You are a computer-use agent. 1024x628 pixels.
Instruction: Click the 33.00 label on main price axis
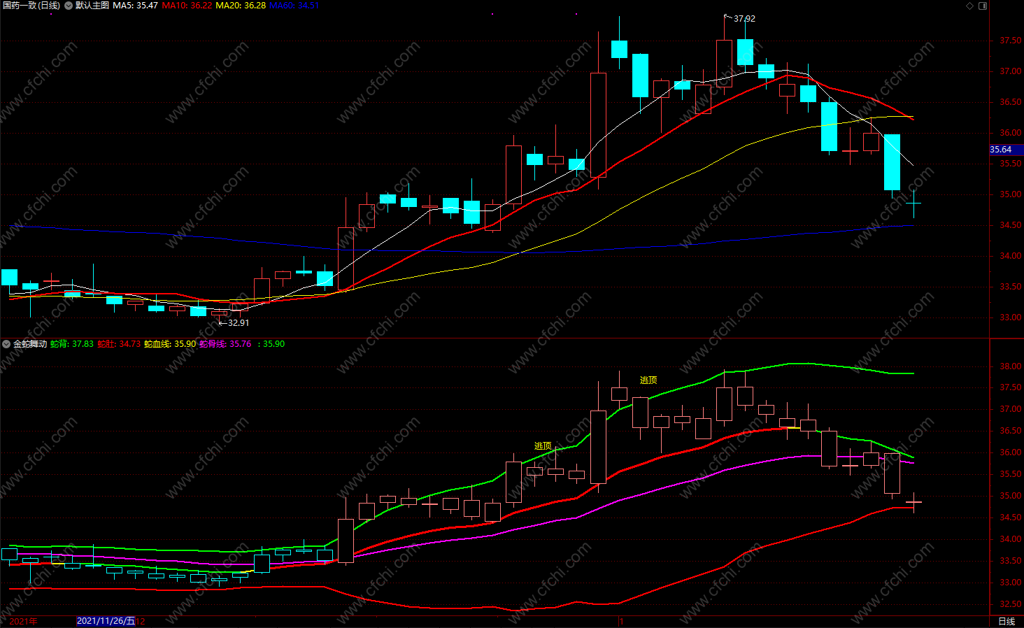pyautogui.click(x=1010, y=317)
